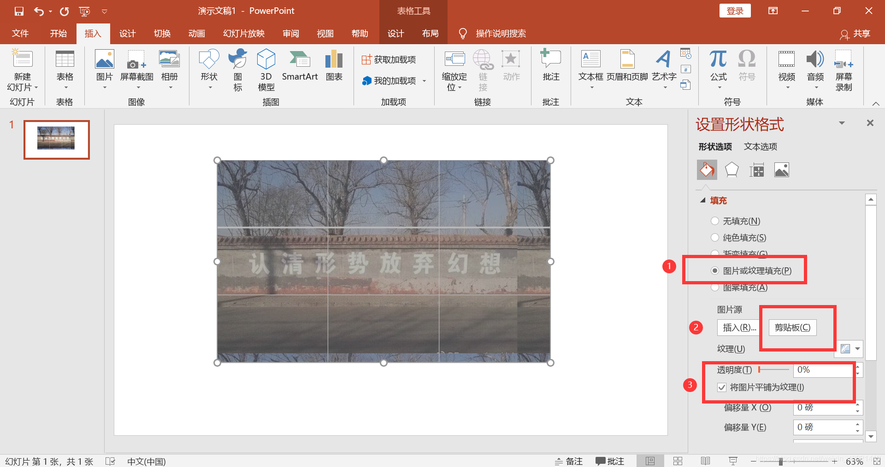Switch to the 开始 (Home) tab
This screenshot has height=467, width=885.
pyautogui.click(x=59, y=33)
